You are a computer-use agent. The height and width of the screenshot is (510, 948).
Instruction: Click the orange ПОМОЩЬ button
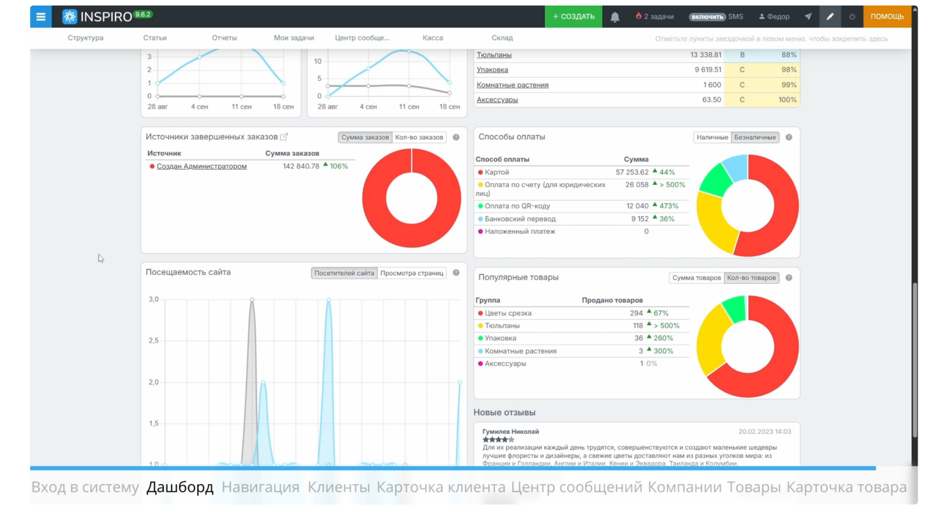pyautogui.click(x=887, y=16)
